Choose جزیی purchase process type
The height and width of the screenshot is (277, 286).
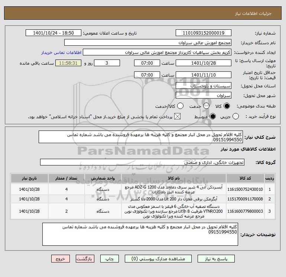[x=235, y=116]
